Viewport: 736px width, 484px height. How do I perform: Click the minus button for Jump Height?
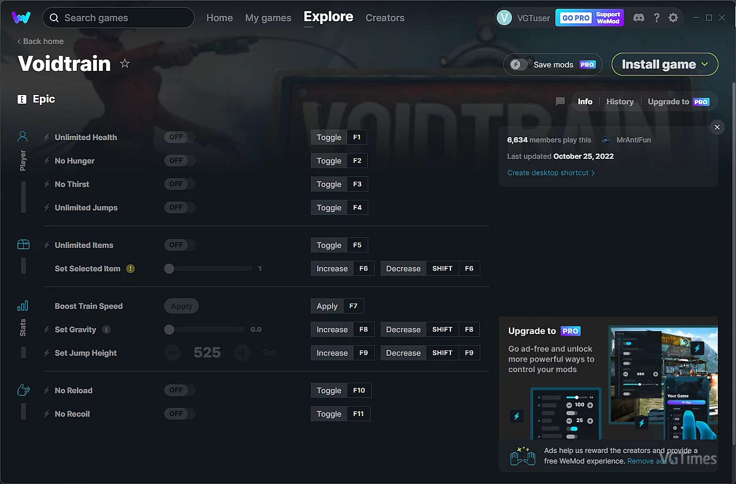pos(172,353)
